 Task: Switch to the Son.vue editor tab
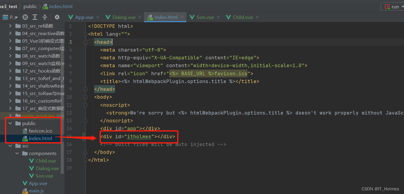205,17
